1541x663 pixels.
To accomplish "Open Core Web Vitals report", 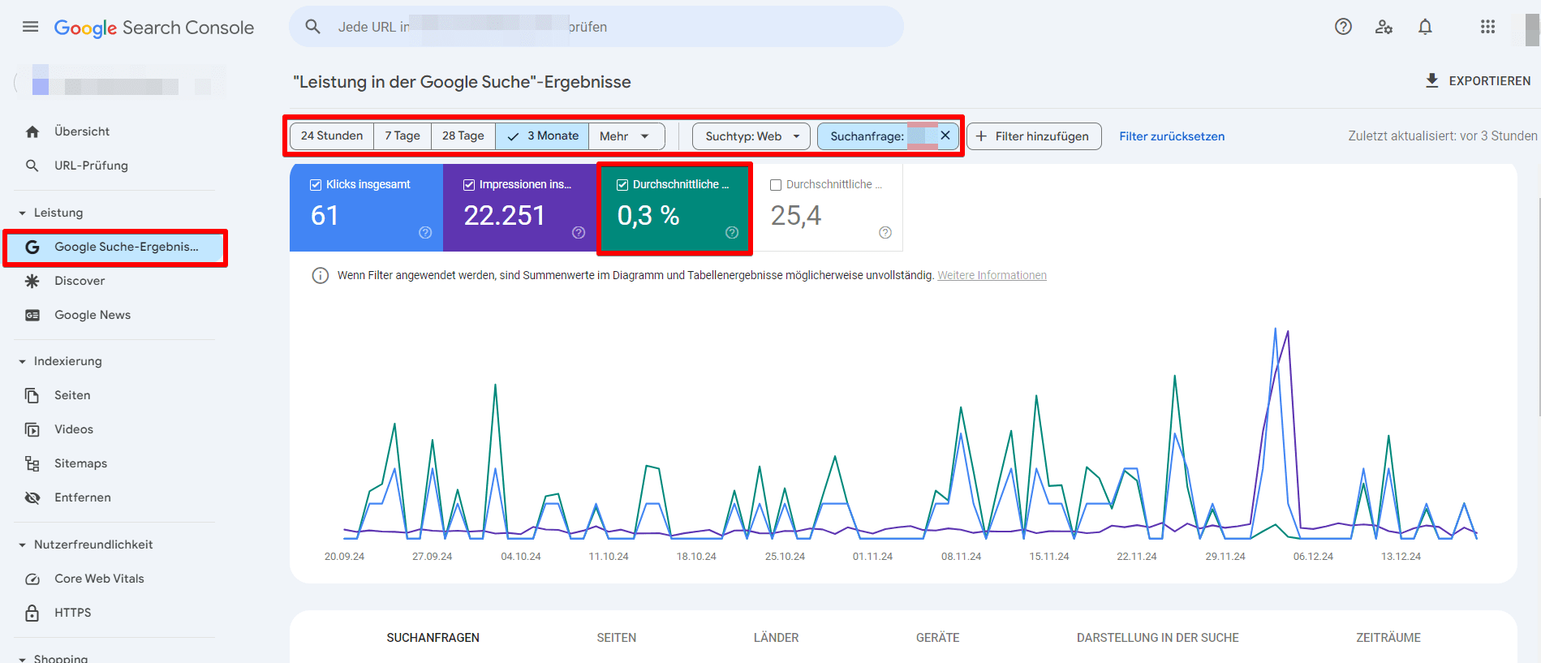I will [x=99, y=579].
